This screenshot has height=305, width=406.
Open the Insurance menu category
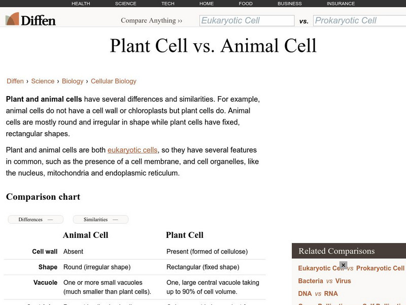click(x=341, y=4)
